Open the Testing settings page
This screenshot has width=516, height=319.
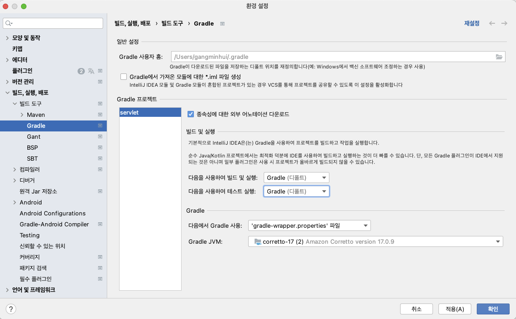pyautogui.click(x=30, y=235)
